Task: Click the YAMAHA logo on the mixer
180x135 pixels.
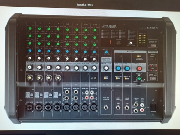Action: coord(109,26)
